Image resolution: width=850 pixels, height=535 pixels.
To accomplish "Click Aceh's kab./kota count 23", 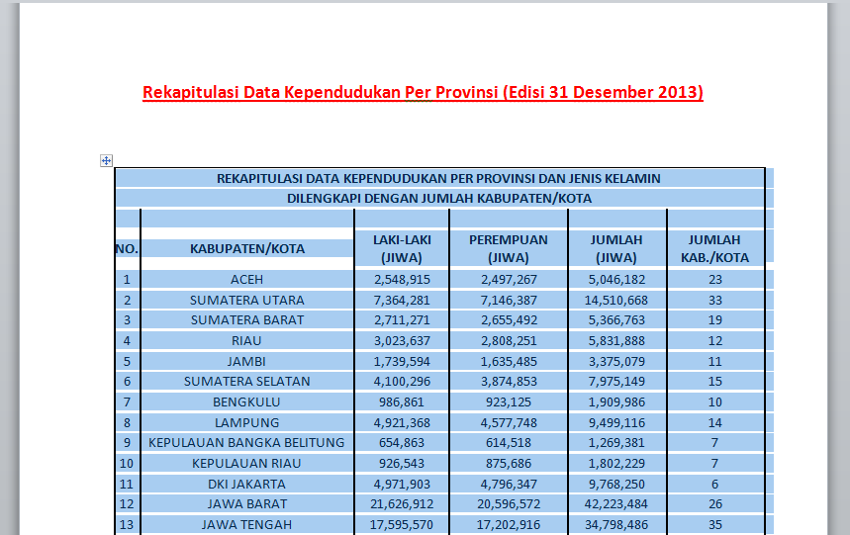I will click(x=715, y=280).
